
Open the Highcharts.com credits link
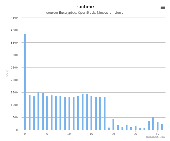pyautogui.click(x=156, y=137)
